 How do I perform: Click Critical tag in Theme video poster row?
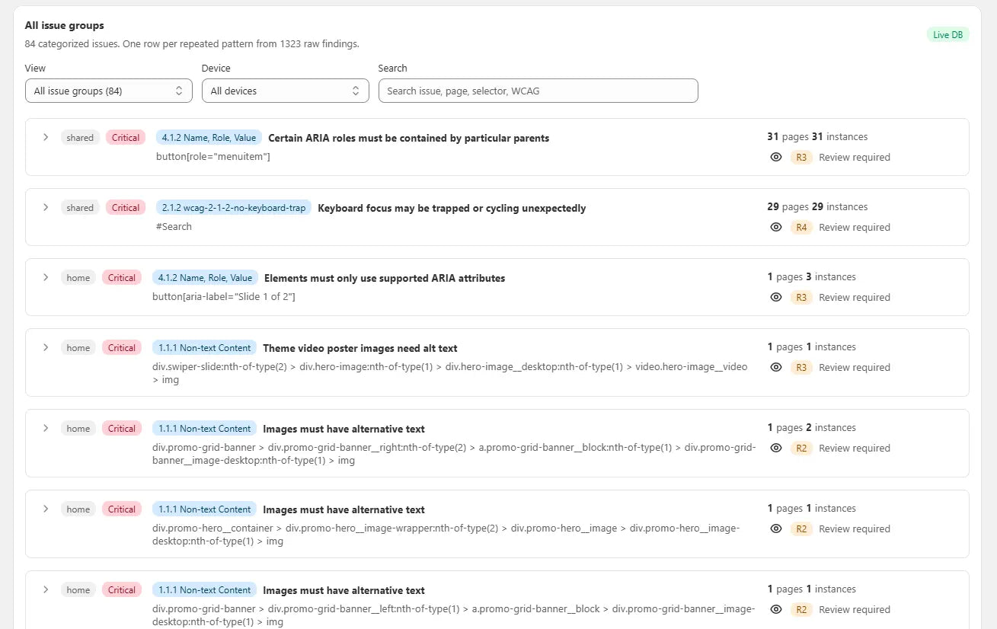click(x=122, y=348)
